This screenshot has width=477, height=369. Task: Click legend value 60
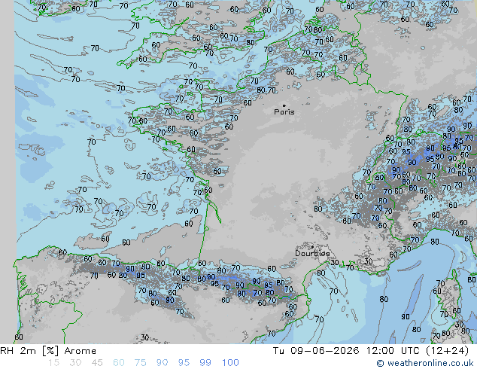(119, 363)
